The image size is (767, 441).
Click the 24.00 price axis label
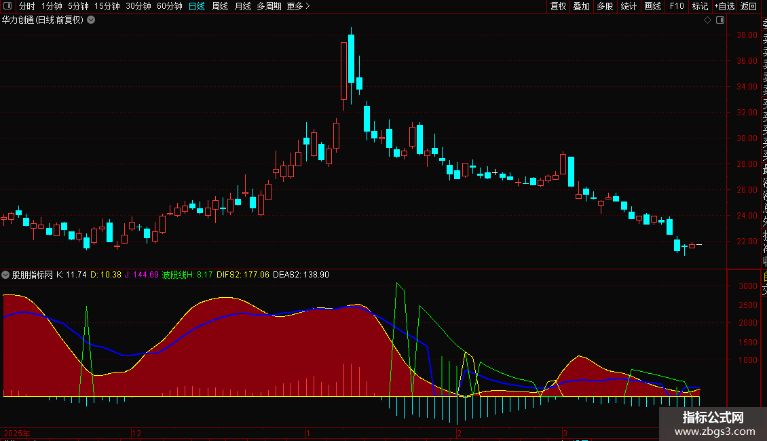(747, 216)
